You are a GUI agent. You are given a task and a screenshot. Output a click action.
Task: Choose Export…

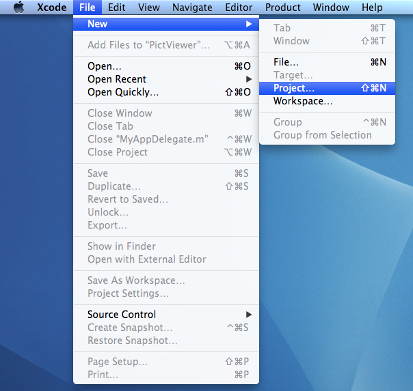166,225
